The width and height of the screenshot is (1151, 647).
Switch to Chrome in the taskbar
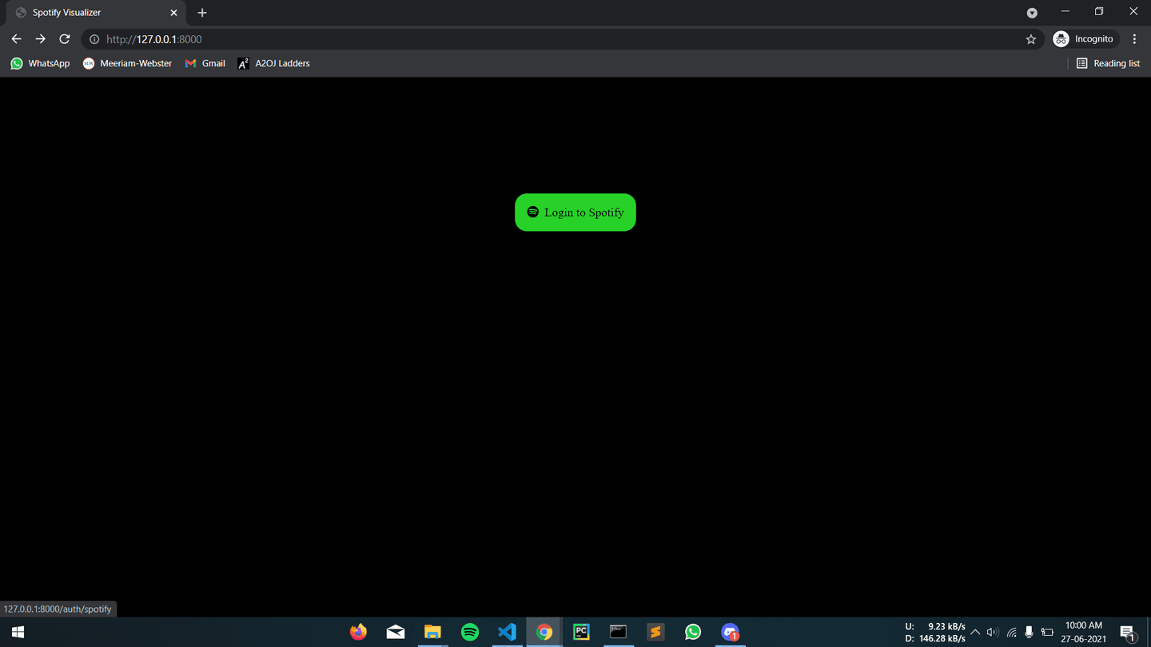coord(544,632)
